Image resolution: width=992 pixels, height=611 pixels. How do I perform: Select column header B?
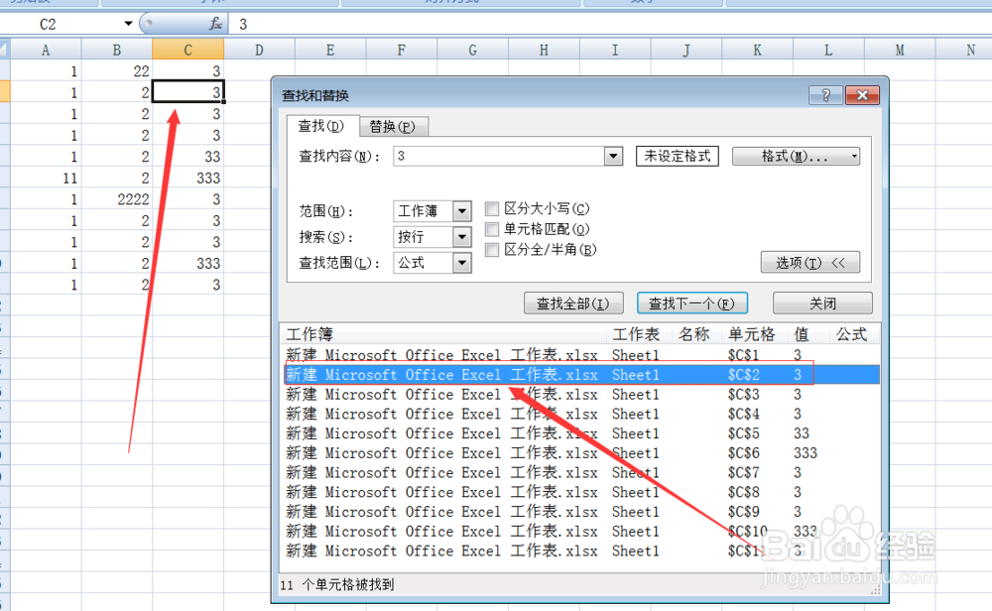coord(117,50)
